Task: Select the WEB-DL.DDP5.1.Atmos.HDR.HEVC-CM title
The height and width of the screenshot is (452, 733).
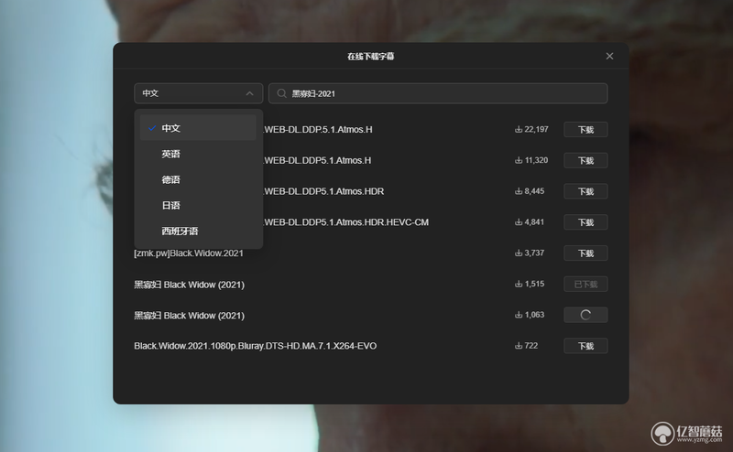Action: 346,222
